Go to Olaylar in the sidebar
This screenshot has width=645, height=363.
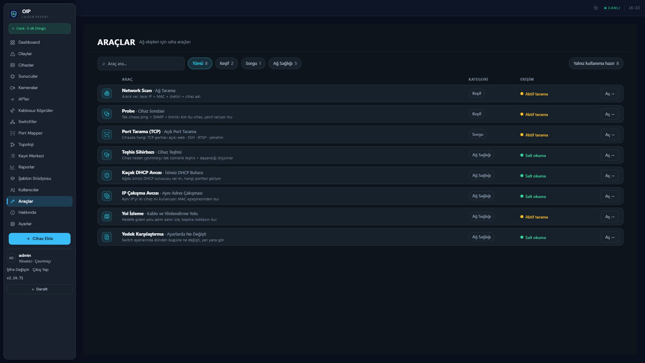[x=40, y=54]
